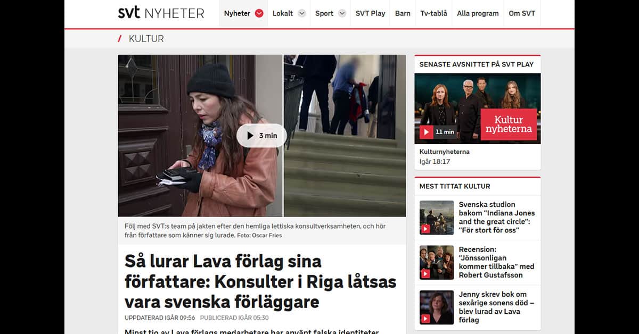Click the Kulturnyheterna red logo badge
This screenshot has width=639, height=334.
point(509,124)
